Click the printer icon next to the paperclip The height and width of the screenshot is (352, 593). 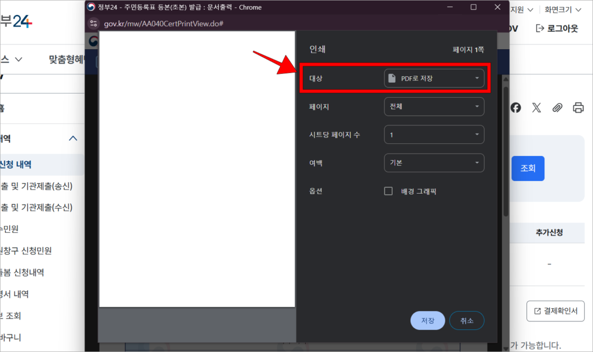coord(577,108)
